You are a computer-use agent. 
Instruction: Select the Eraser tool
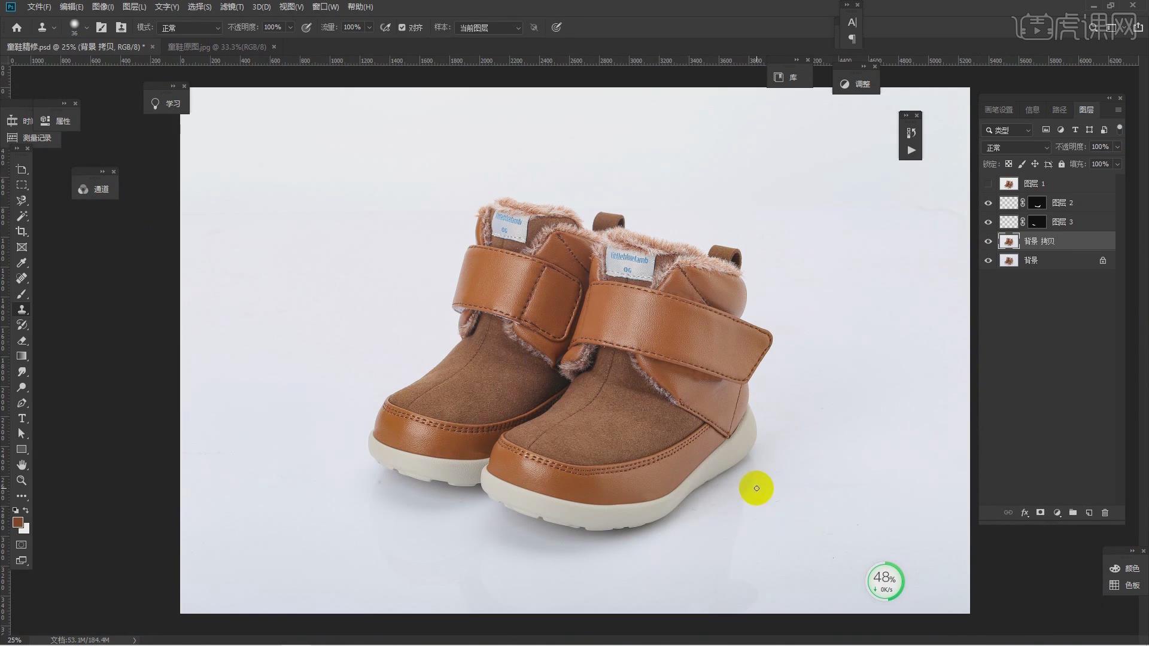[22, 341]
